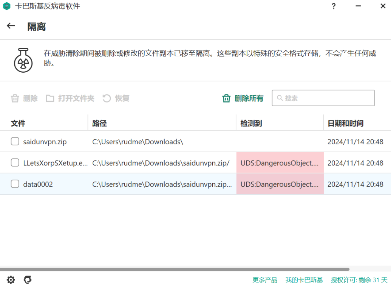
Task: Sort by the 文件 column header
Action: 18,123
